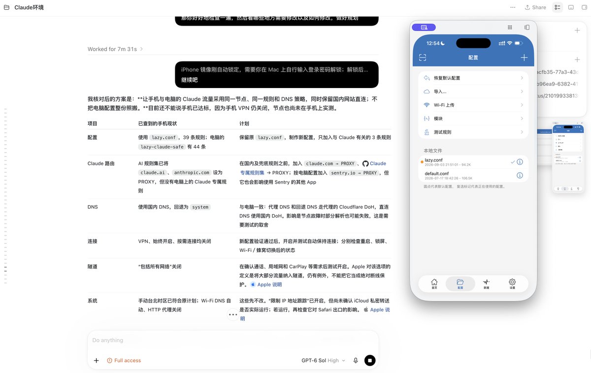Image resolution: width=591 pixels, height=373 pixels.
Task: Select the lazy.conf configuration file
Action: (x=473, y=162)
